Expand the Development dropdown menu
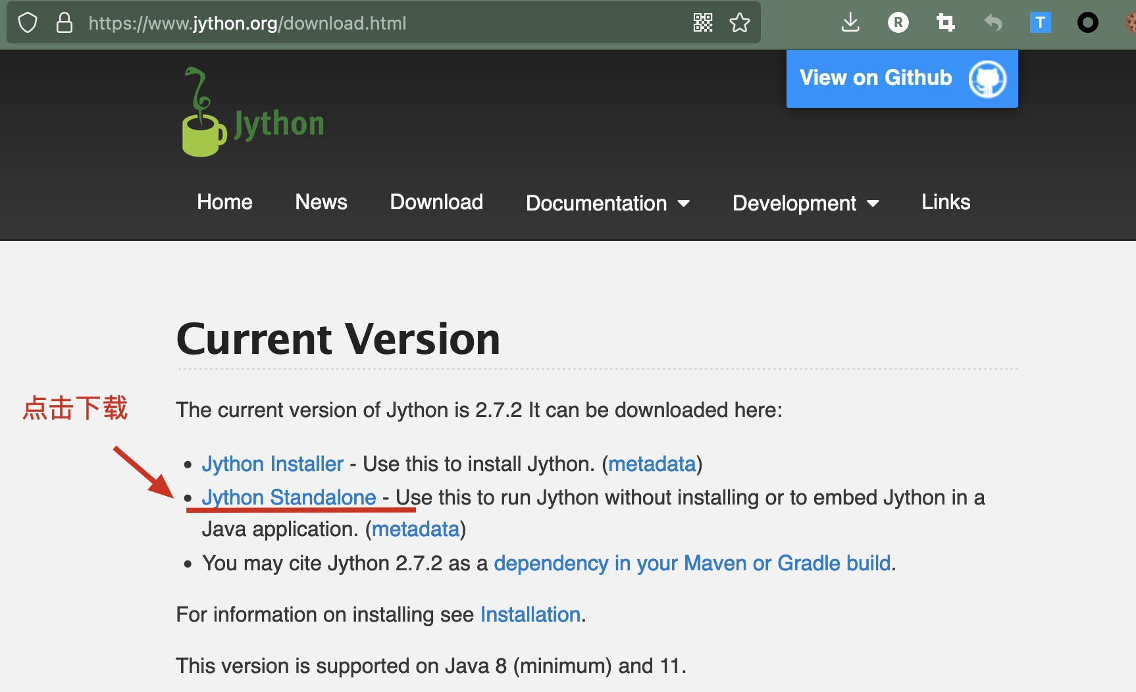This screenshot has height=692, width=1136. (x=804, y=203)
